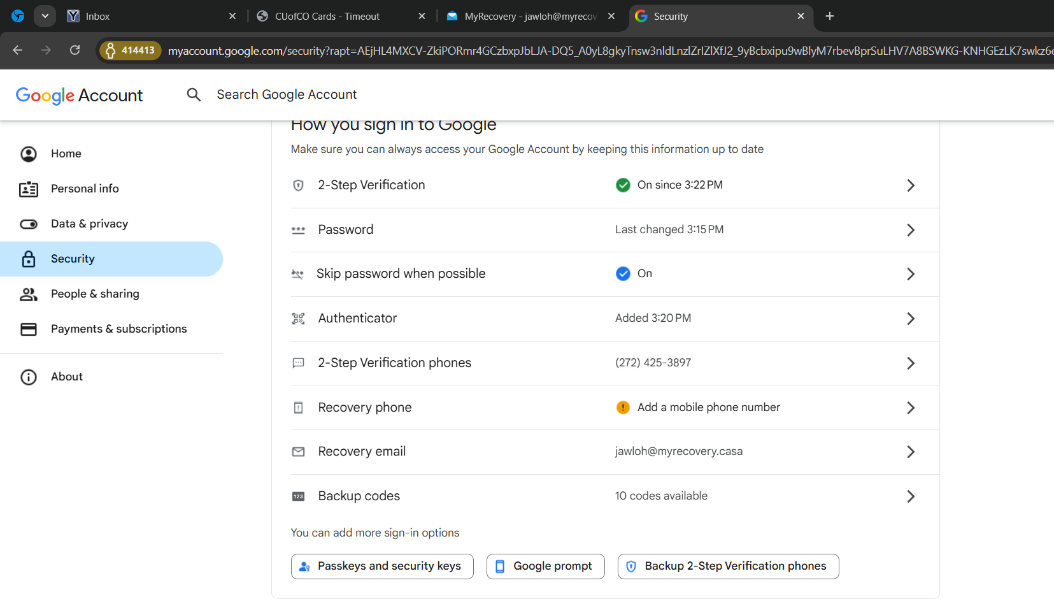Click the Backup codes 123 icon
Image resolution: width=1054 pixels, height=599 pixels.
pyautogui.click(x=298, y=496)
